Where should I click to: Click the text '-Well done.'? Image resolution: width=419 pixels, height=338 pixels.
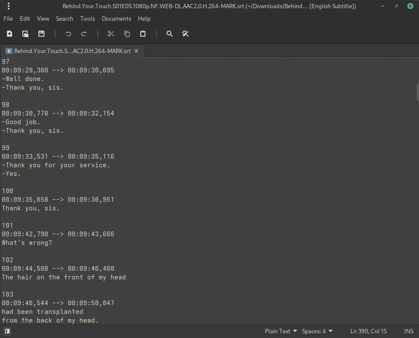(x=23, y=79)
